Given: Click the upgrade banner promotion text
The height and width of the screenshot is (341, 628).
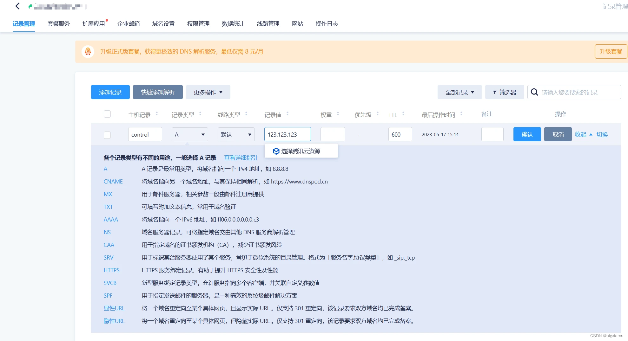Looking at the screenshot, I should [182, 52].
